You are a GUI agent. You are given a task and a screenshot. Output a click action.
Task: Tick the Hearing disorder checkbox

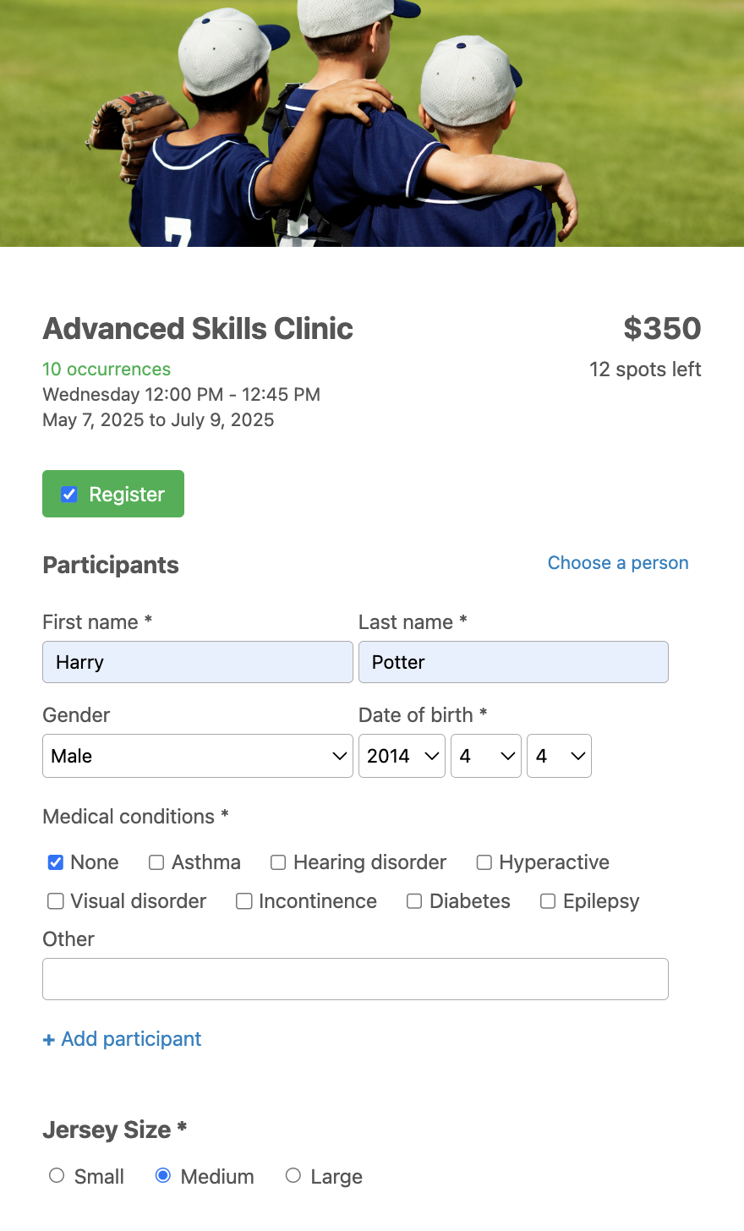click(278, 862)
